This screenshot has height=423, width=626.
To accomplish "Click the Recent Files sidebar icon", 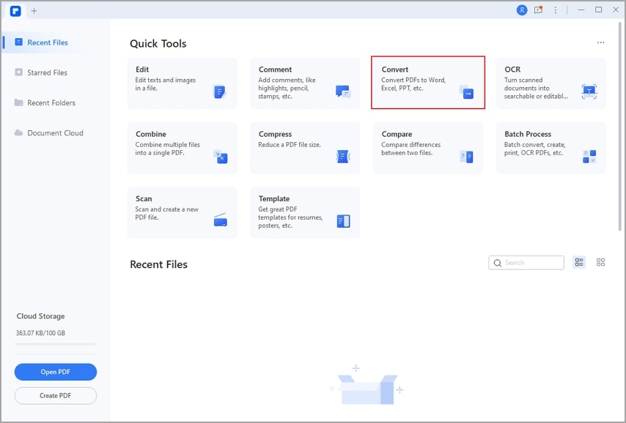I will (x=19, y=42).
